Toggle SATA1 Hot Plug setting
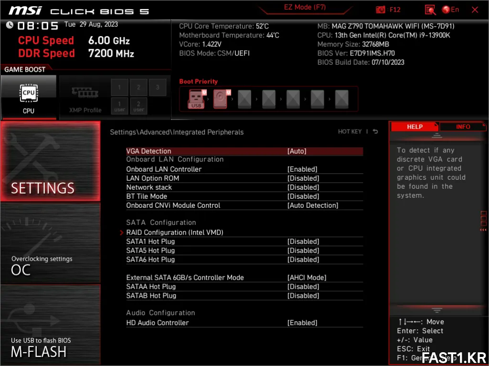 point(244,242)
